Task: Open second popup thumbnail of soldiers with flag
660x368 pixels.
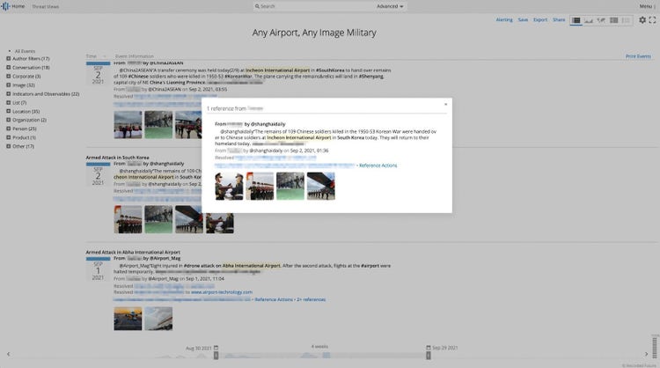Action: coord(260,186)
